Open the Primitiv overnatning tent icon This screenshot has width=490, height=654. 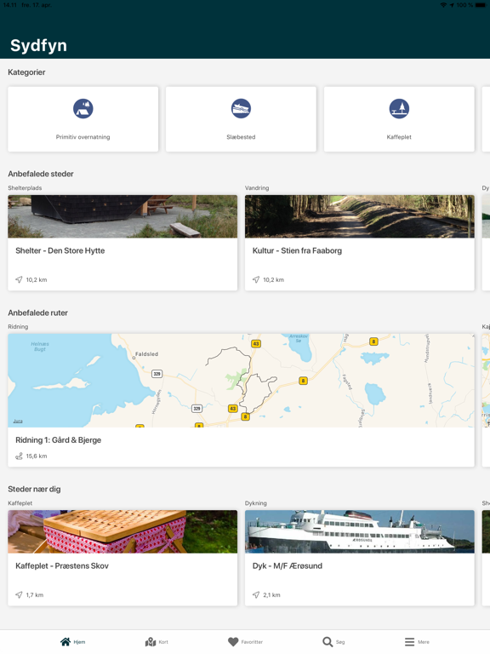coord(83,109)
